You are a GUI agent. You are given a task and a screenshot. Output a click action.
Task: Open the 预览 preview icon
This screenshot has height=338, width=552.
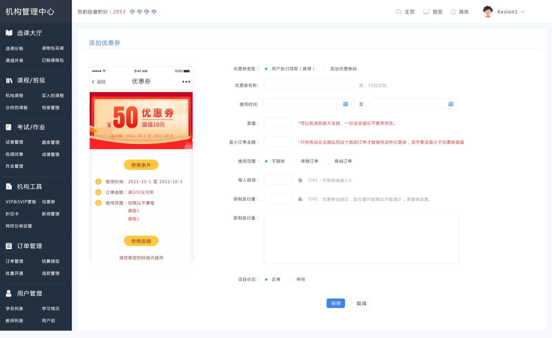426,11
